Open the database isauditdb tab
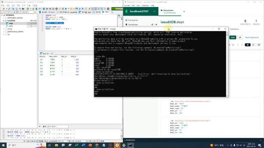This screenshot has height=148, width=264. (67, 12)
